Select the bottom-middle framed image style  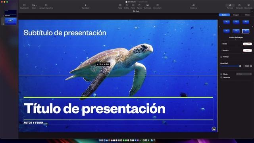236,31
